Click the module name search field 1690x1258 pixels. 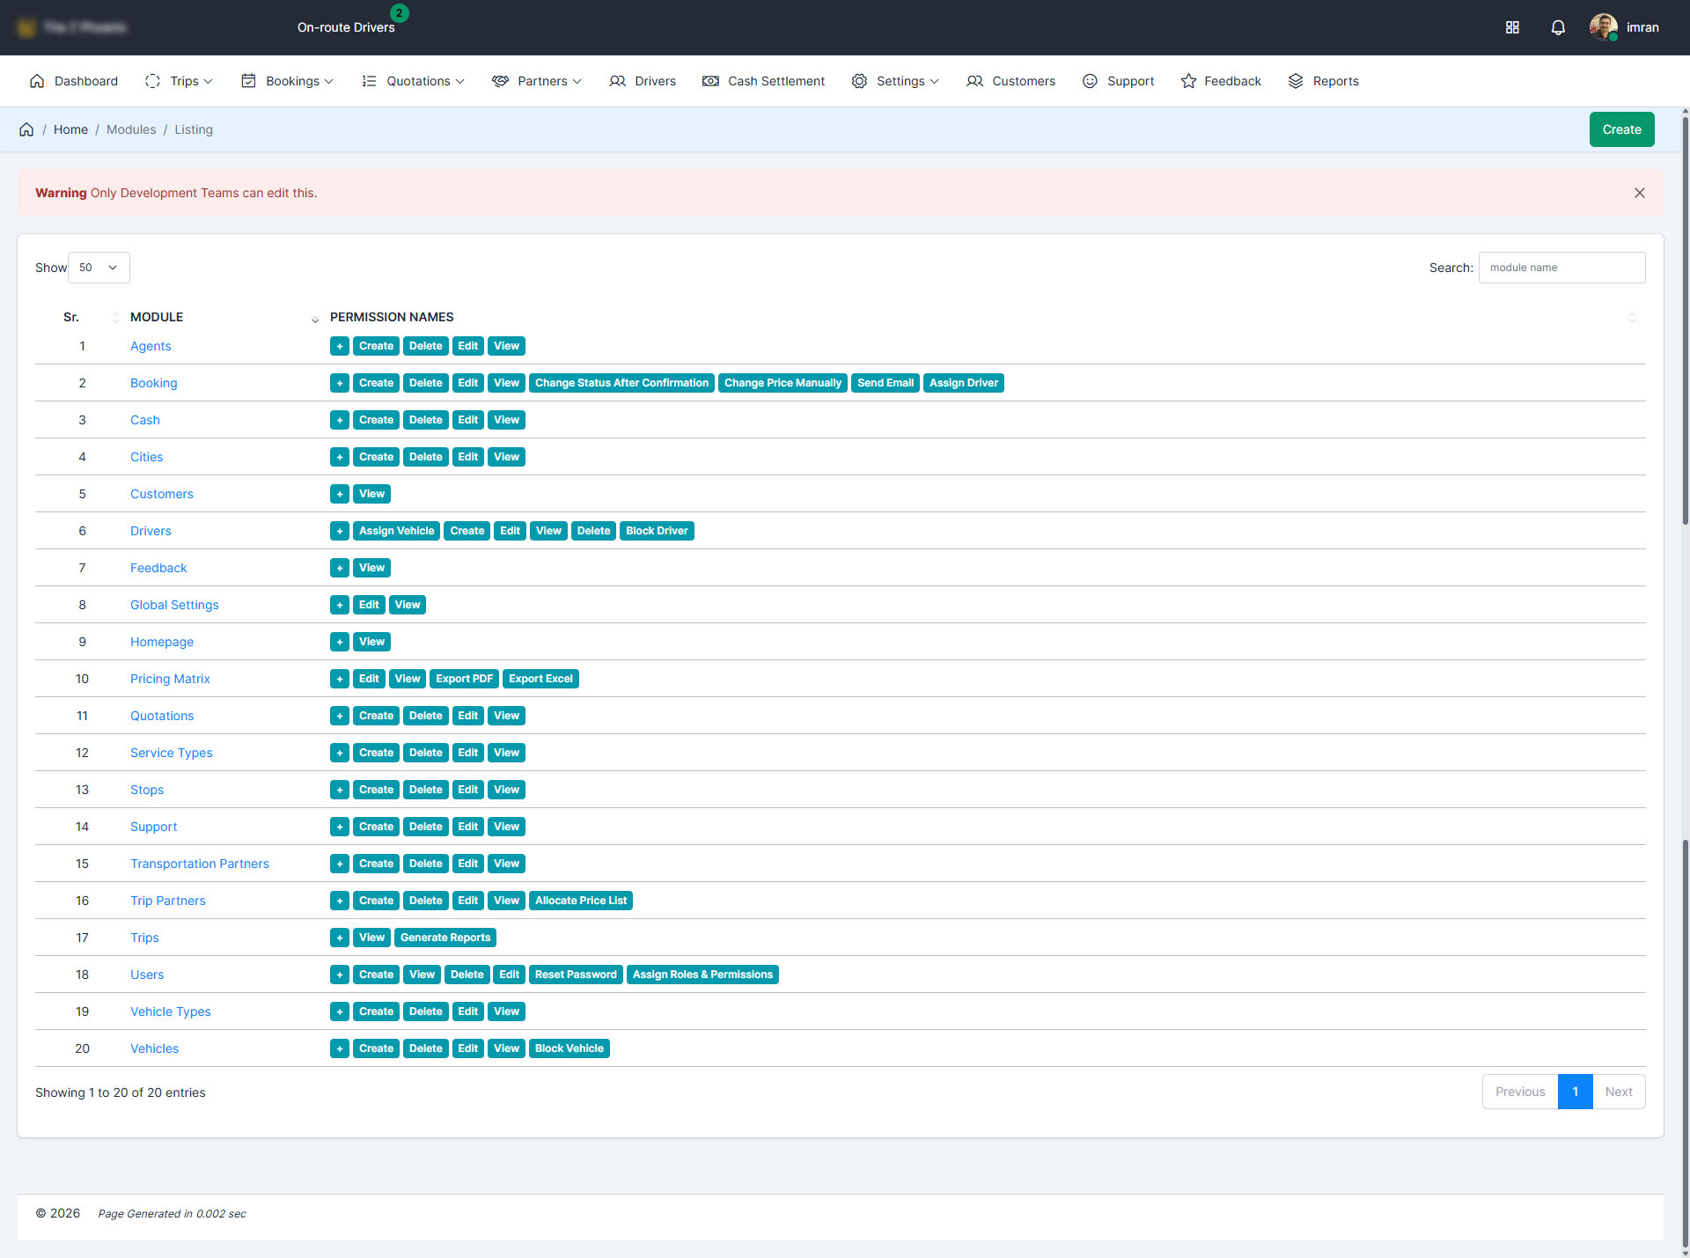coord(1561,268)
